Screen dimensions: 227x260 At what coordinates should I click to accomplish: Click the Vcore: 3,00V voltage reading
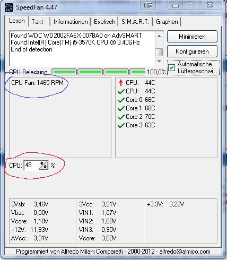98,238
